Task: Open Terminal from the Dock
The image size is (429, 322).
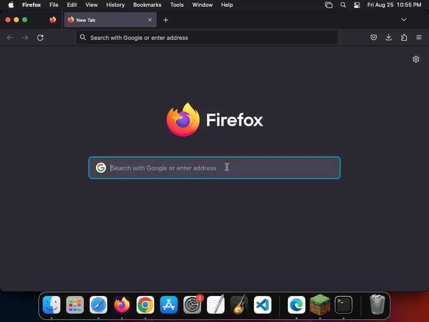Action: (344, 305)
